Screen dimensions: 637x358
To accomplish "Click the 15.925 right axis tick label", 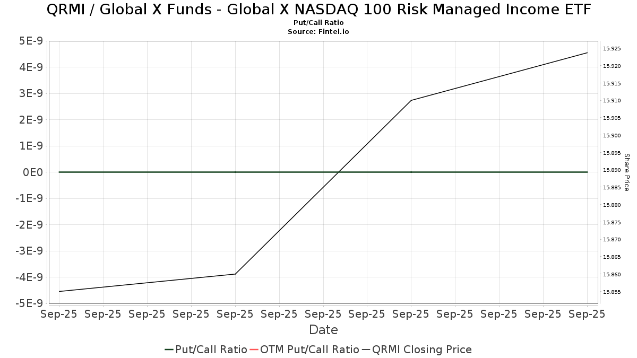I will 612,49.
